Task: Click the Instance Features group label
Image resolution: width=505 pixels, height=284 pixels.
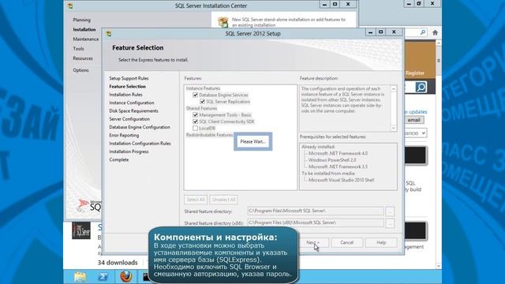Action: (x=204, y=88)
